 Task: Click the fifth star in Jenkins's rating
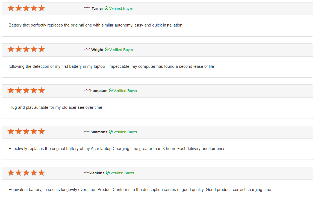pos(42,173)
